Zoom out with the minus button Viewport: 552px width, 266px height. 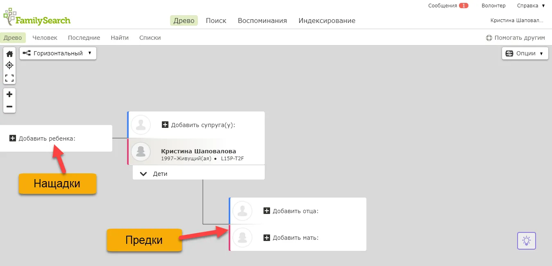(x=9, y=107)
